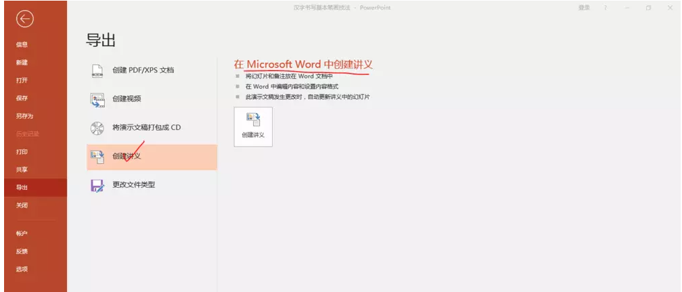This screenshot has height=292, width=682.
Task: Open the 另存为 page
Action: pos(24,116)
